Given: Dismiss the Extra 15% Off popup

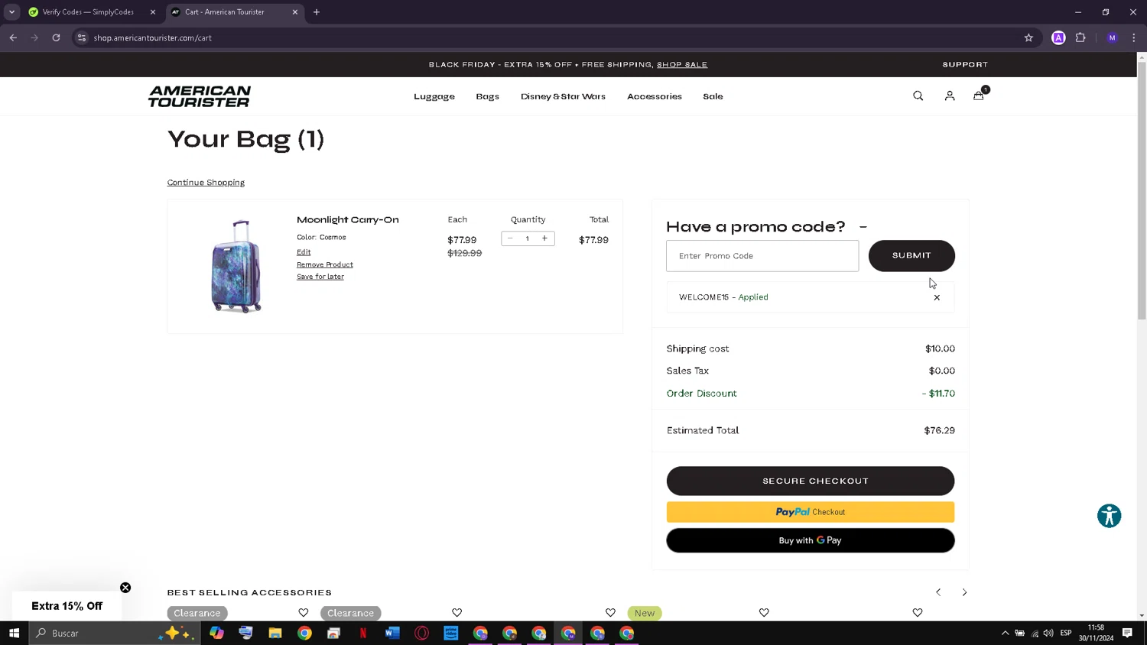Looking at the screenshot, I should tap(125, 588).
